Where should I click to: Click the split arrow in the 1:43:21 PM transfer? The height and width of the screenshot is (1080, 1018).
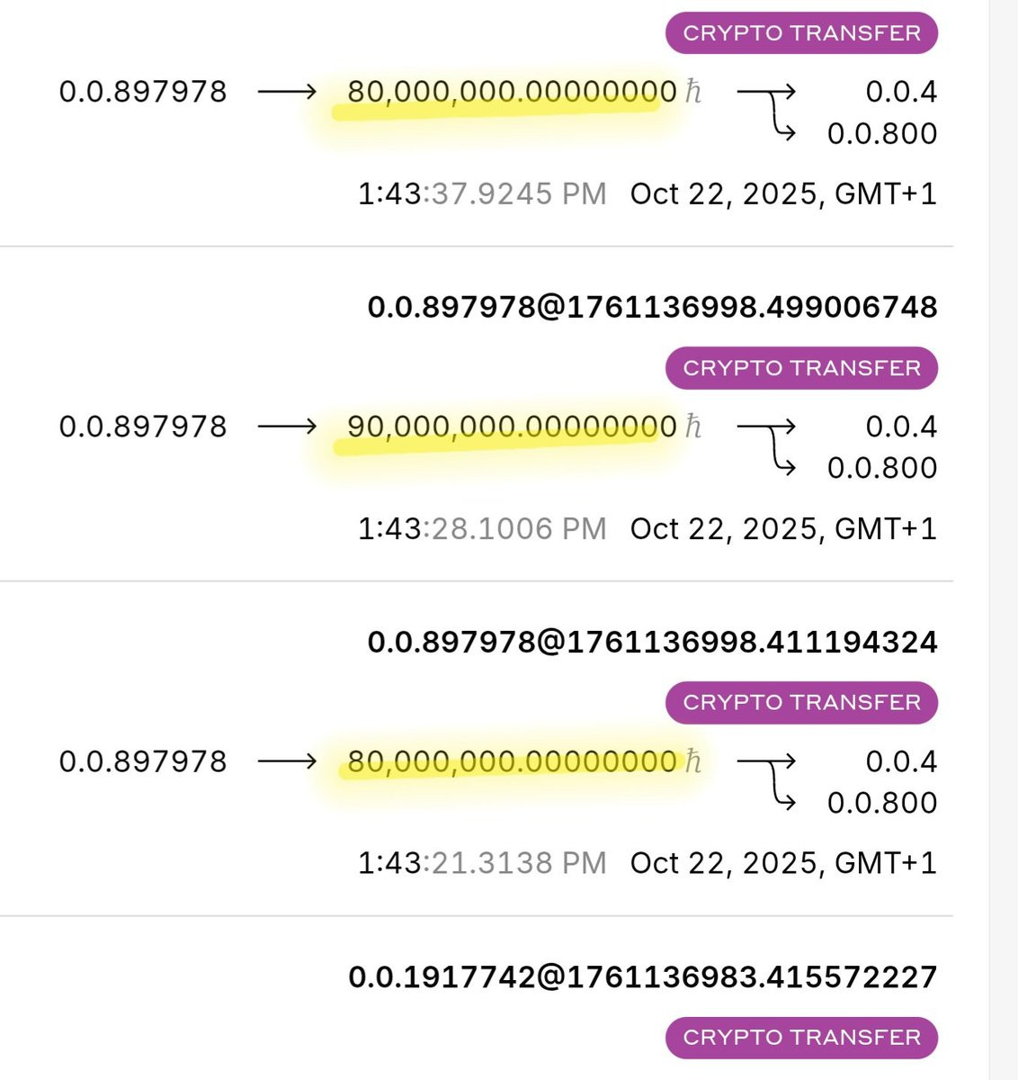coord(767,780)
